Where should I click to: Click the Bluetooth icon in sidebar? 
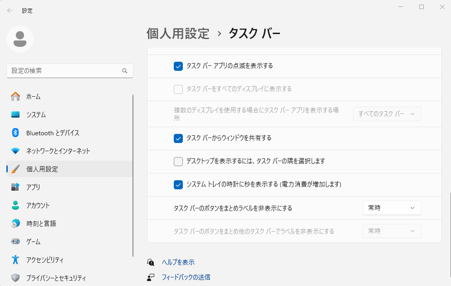[x=15, y=133]
